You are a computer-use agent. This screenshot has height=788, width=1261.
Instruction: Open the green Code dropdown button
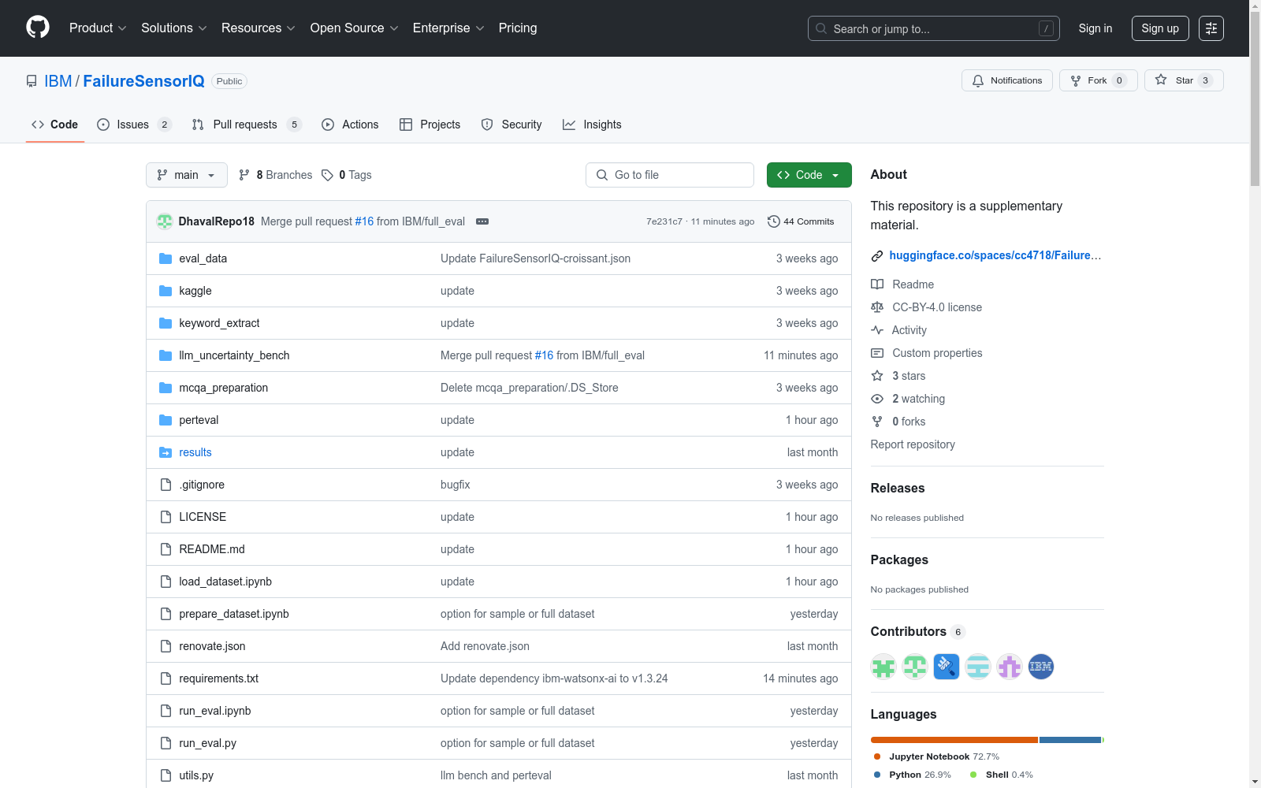809,175
